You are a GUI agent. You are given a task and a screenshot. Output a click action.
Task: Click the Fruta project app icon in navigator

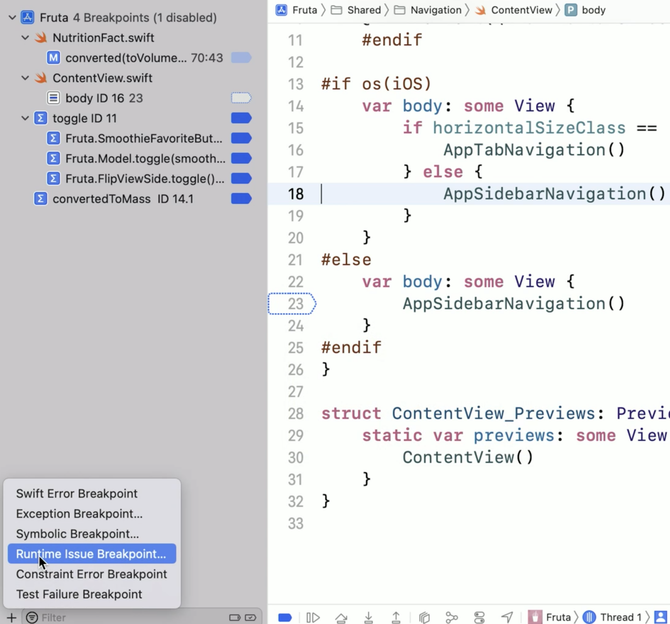point(27,17)
